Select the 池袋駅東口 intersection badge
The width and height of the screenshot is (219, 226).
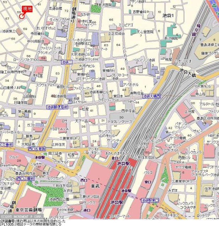point(150,200)
